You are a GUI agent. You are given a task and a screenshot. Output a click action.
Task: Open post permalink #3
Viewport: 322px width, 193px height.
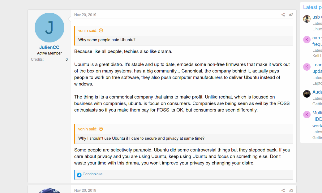291,190
